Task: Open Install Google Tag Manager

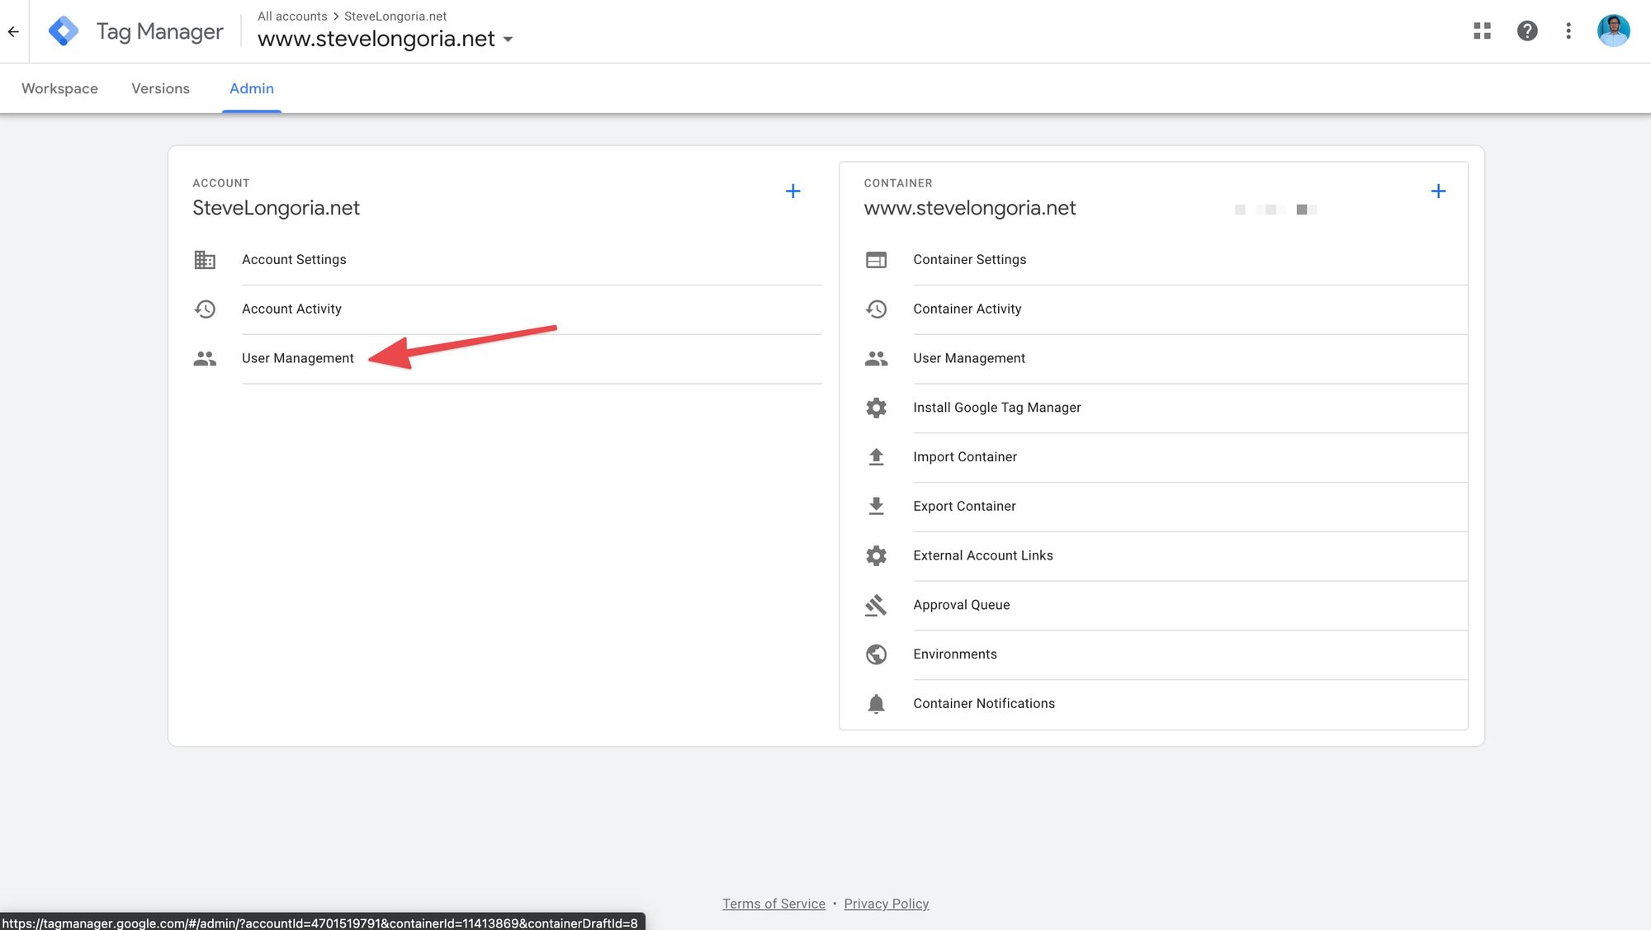Action: [x=996, y=408]
